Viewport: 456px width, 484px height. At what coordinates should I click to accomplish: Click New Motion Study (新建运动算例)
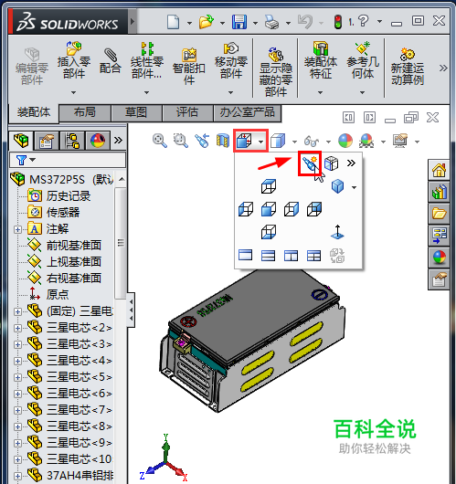408,66
